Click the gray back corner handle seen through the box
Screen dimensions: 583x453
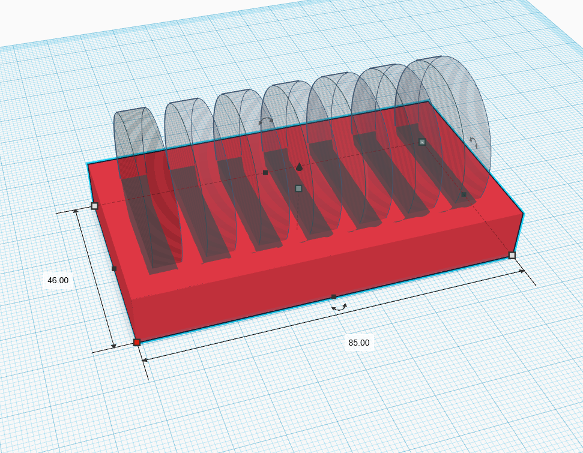point(421,142)
